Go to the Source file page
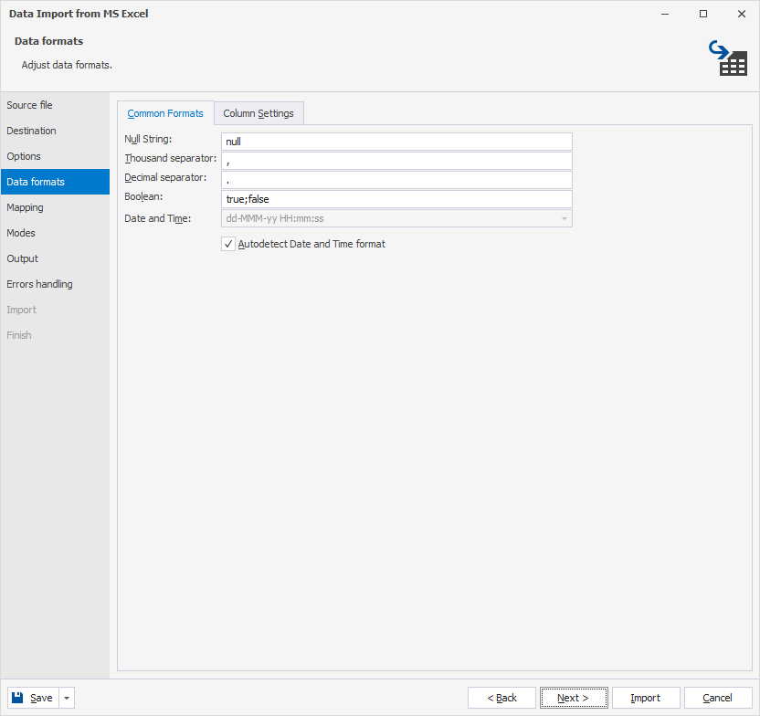The height and width of the screenshot is (716, 760). click(x=55, y=105)
